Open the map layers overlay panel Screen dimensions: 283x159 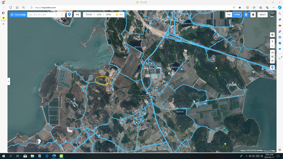253,15
